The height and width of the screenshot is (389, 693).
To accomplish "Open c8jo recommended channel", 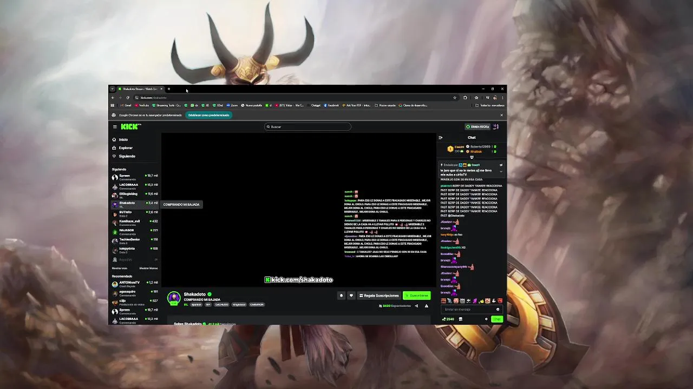I will coord(135,303).
